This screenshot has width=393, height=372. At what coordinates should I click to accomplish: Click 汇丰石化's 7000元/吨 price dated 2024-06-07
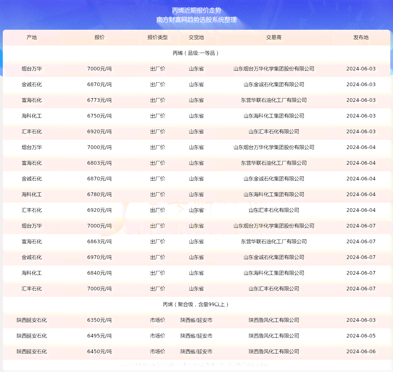click(x=99, y=289)
